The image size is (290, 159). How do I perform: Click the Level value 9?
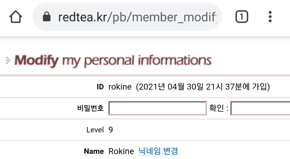[x=111, y=130]
